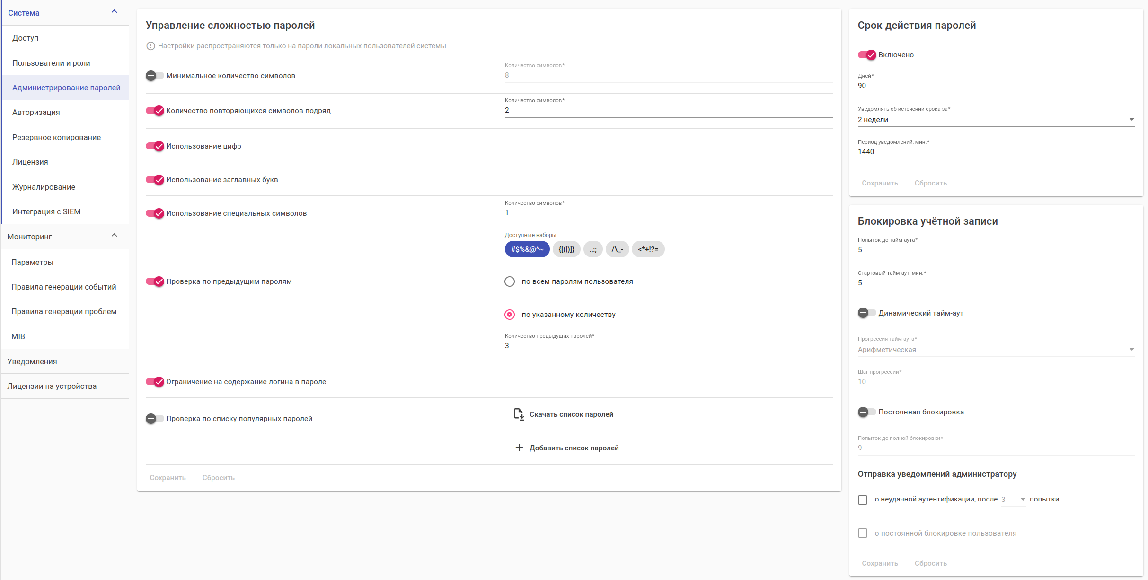Check the failed authentication notification checkbox
The width and height of the screenshot is (1148, 580).
(863, 500)
